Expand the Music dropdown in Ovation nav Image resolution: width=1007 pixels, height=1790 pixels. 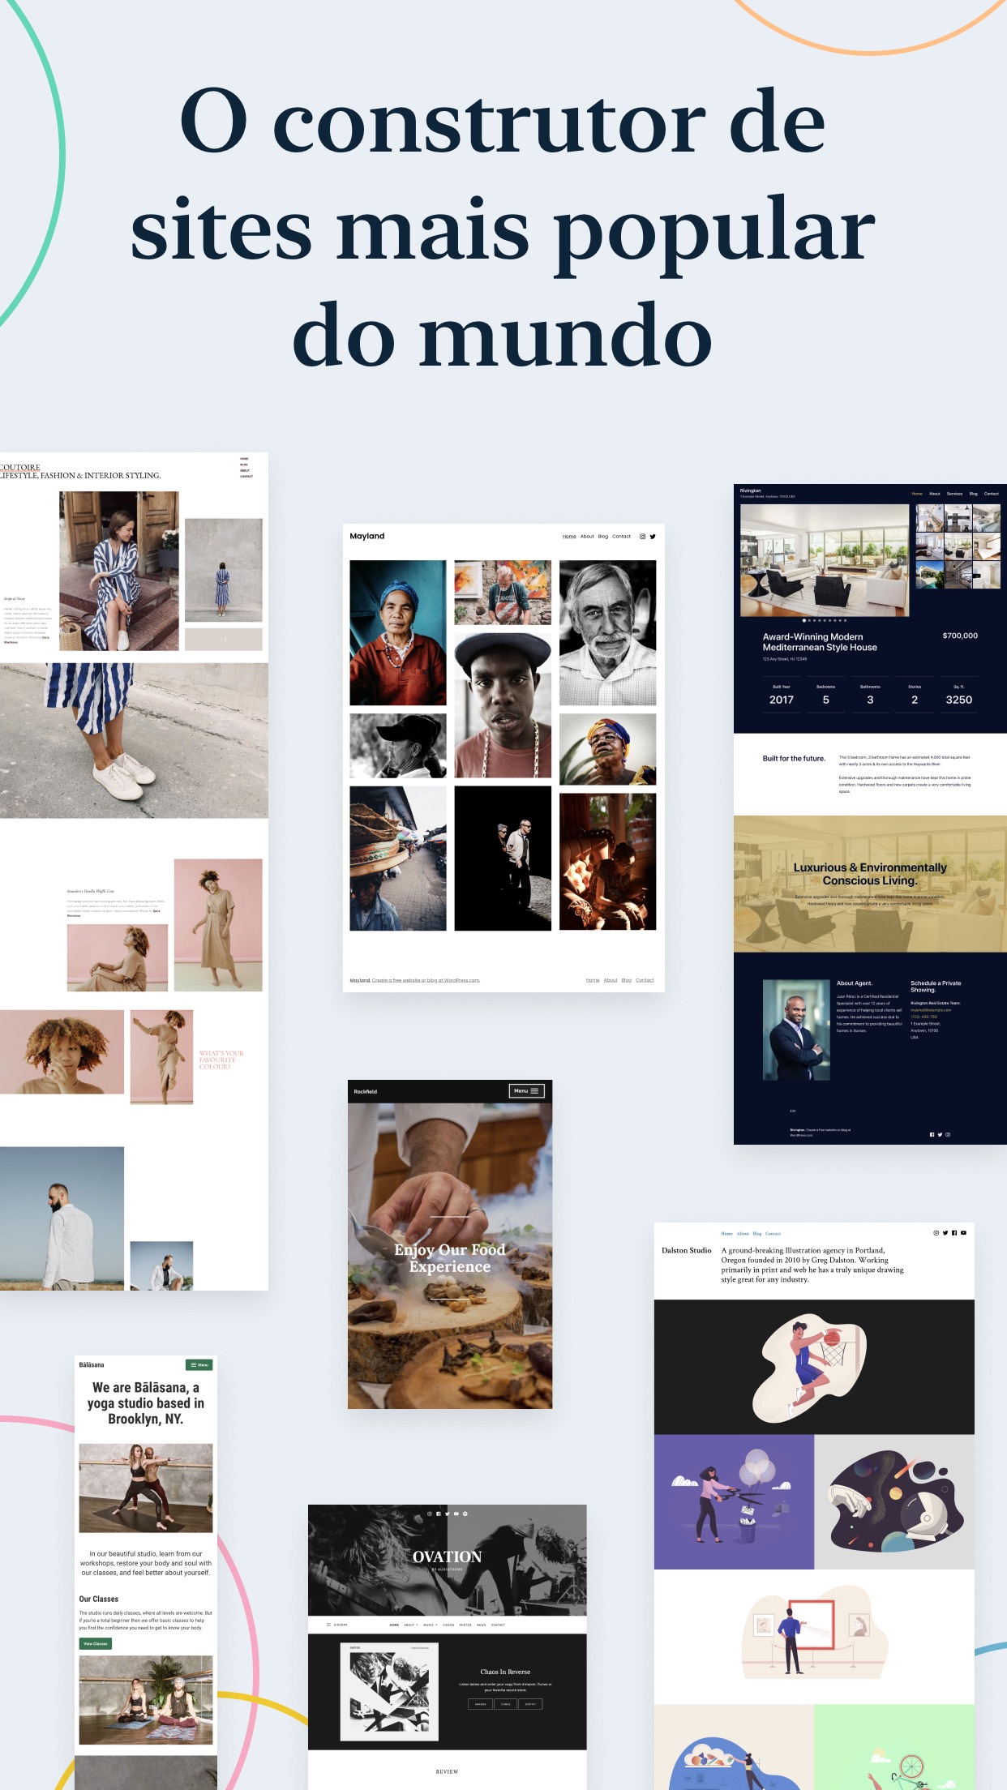431,1625
